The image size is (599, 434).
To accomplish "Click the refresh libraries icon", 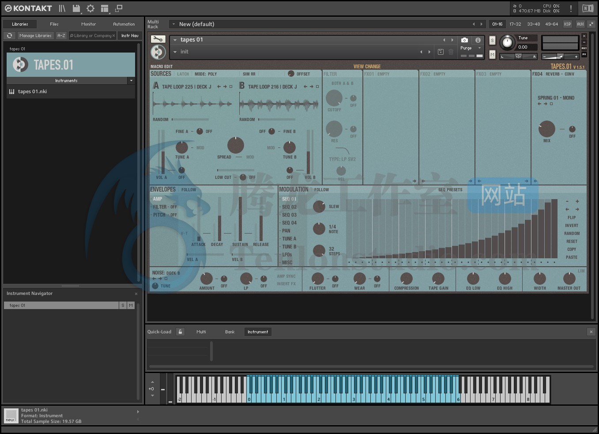I will [9, 36].
